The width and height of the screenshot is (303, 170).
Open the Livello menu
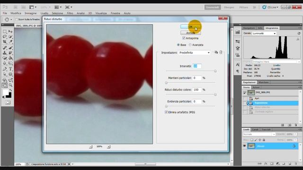tap(44, 13)
